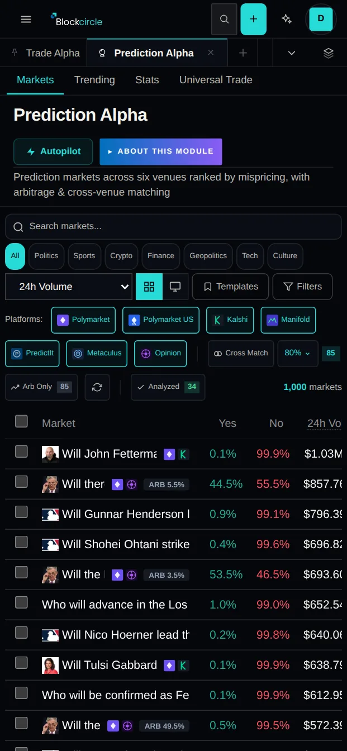Click Opinion icon in ARB 49.5% row
The image size is (347, 751).
(127, 726)
